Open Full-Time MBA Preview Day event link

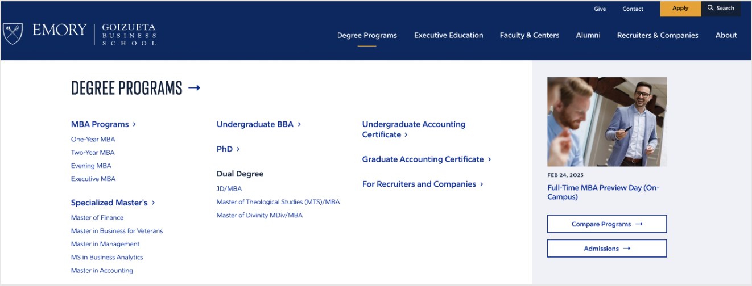[x=604, y=192]
